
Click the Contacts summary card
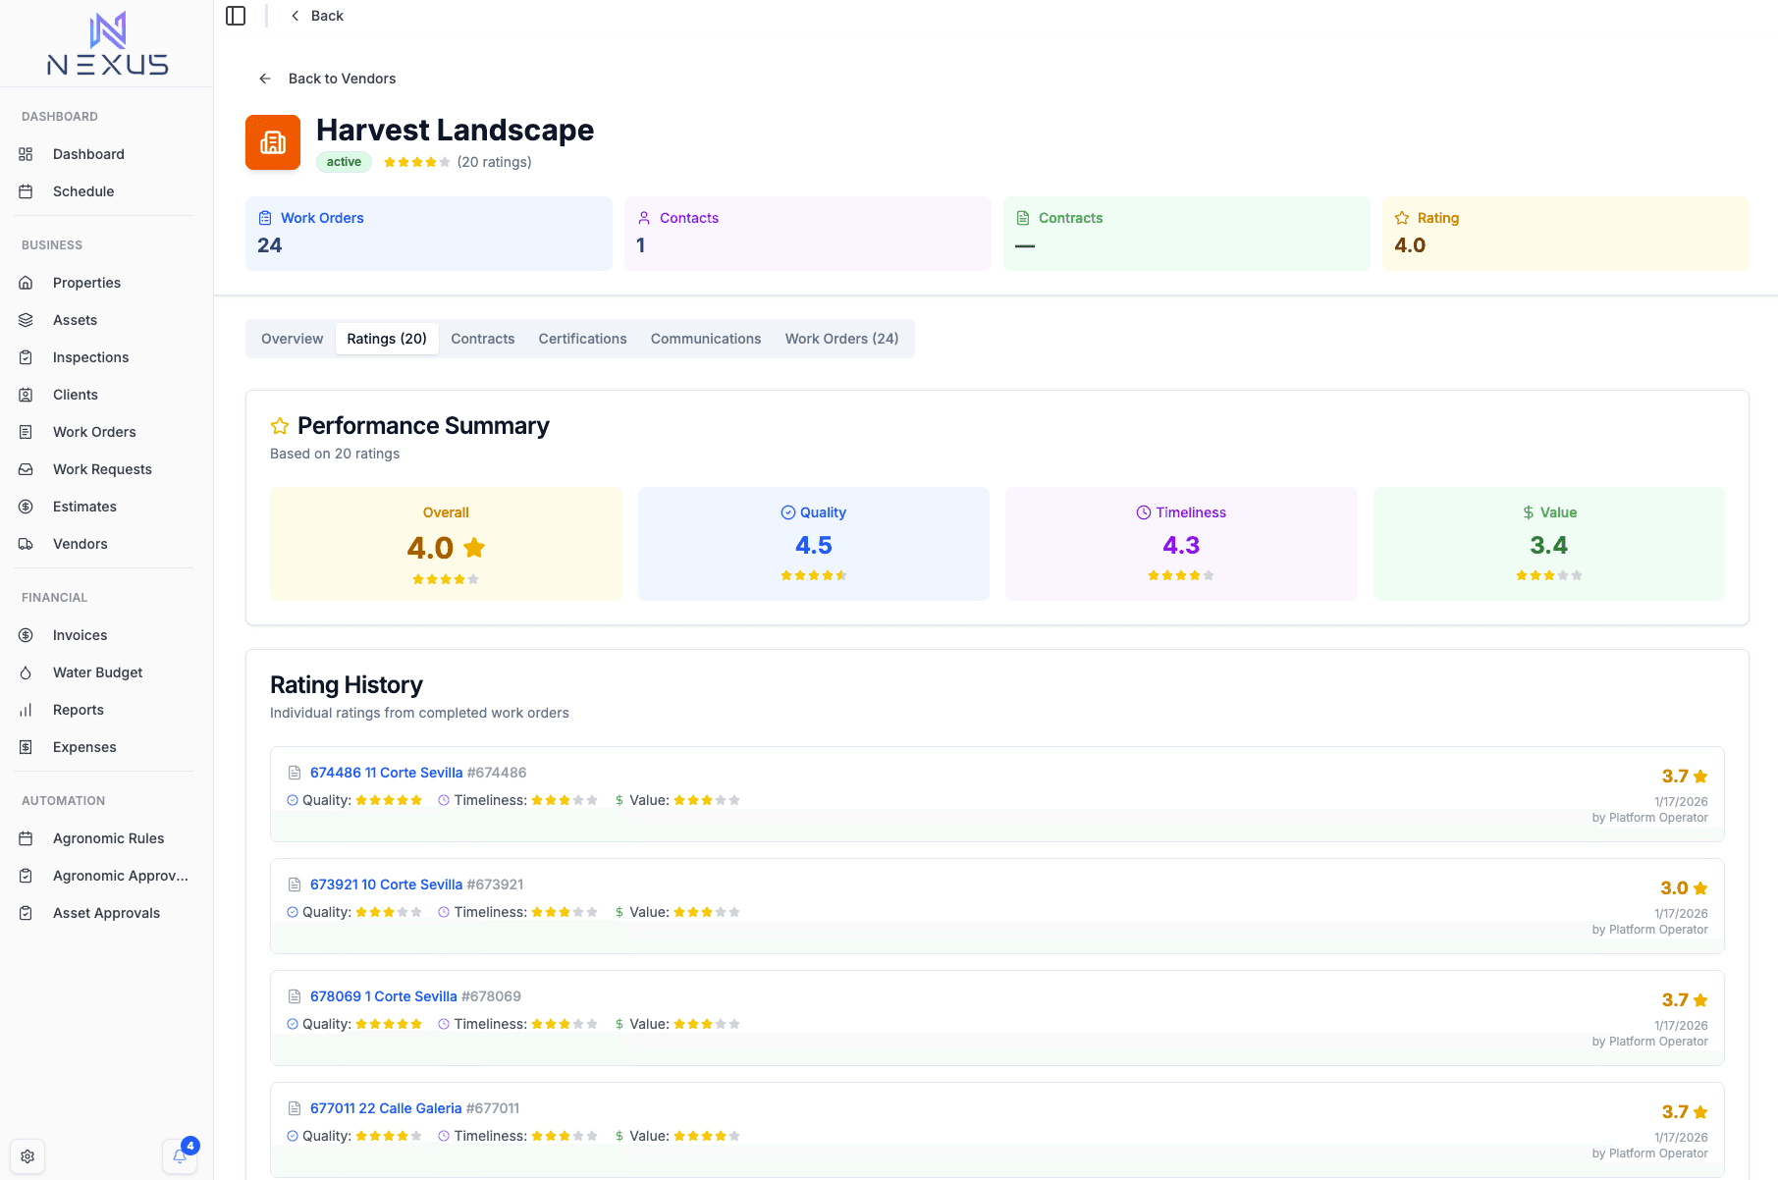pos(807,234)
